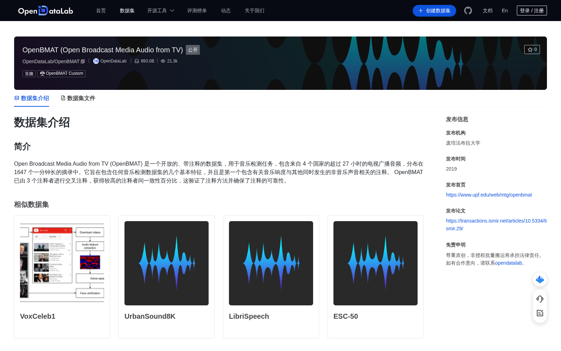Open the ESC-50 dataset thumbnail
561x351 pixels.
376,263
